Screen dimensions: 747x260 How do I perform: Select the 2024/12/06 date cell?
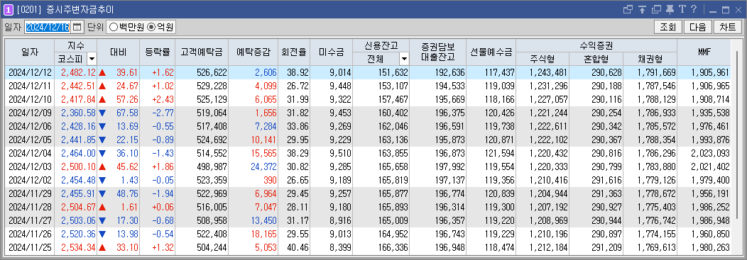(30, 126)
